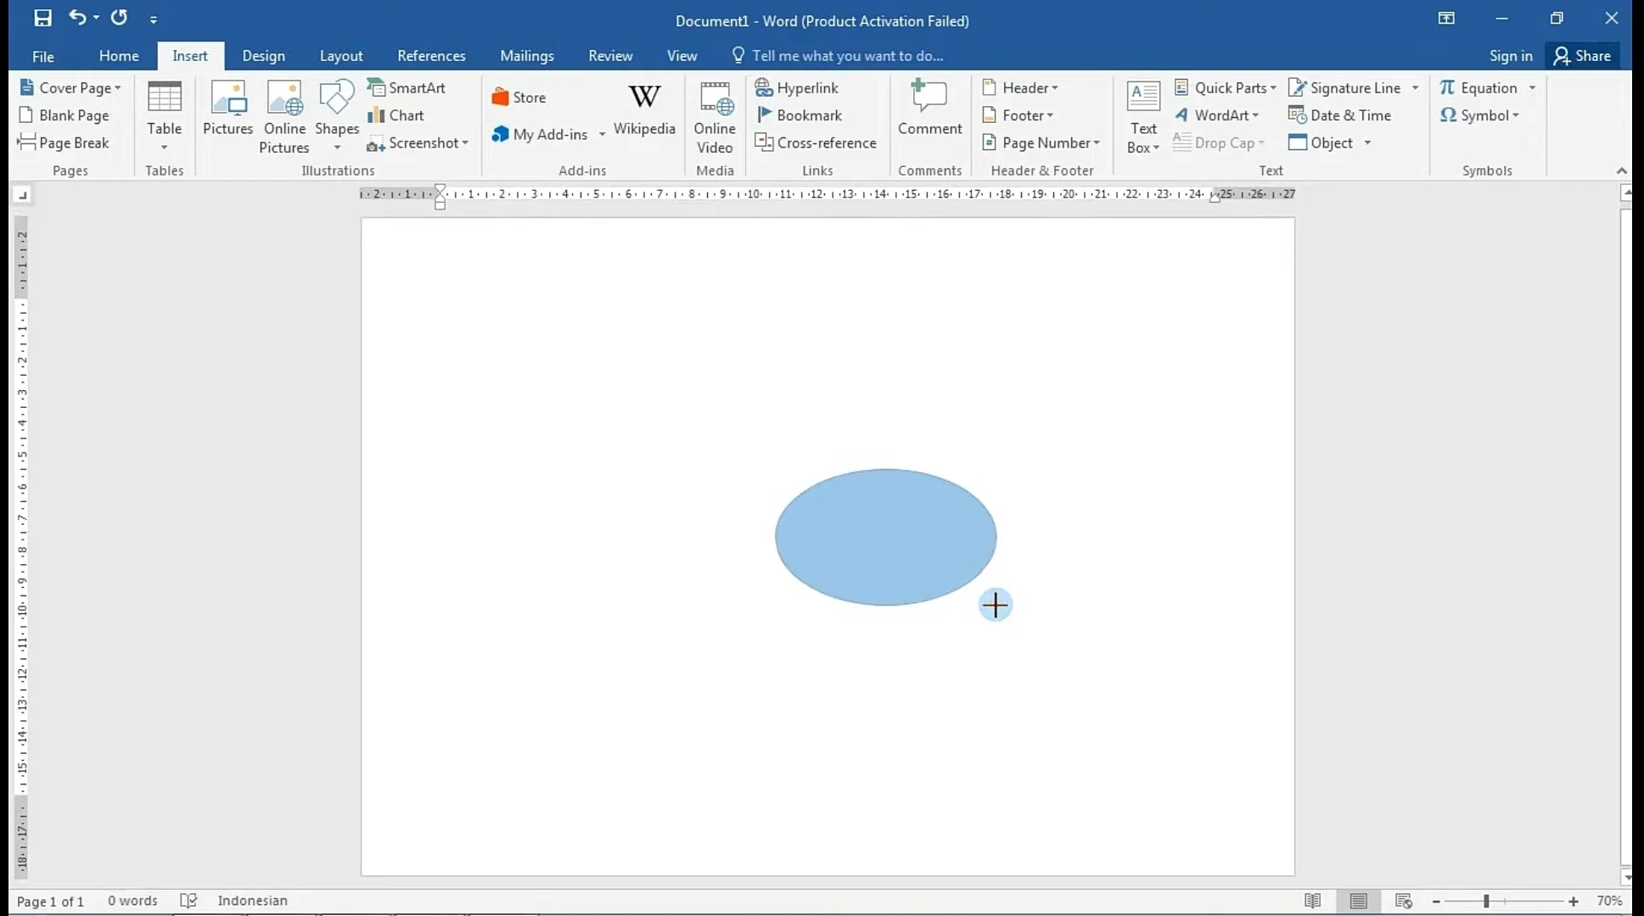Toggle the Online Video option

point(715,114)
